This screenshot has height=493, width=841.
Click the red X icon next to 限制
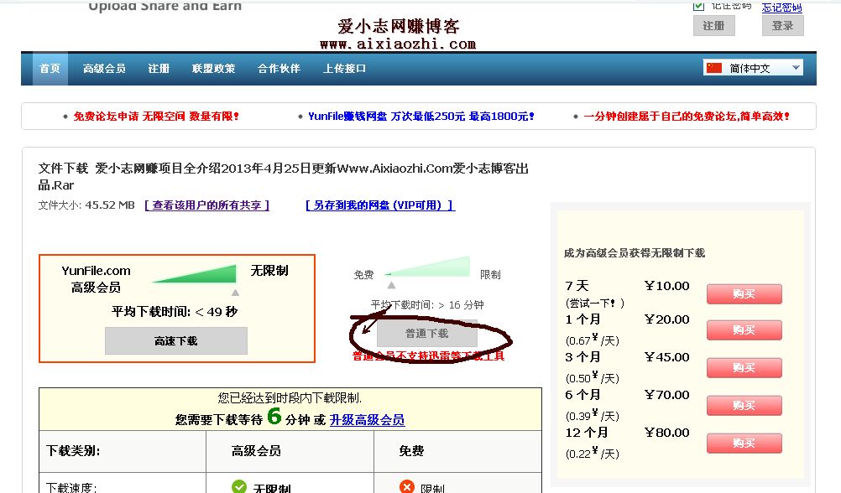click(x=406, y=486)
